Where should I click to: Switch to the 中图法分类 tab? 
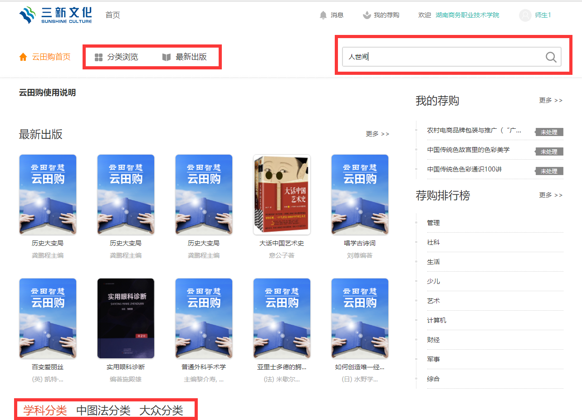[103, 410]
